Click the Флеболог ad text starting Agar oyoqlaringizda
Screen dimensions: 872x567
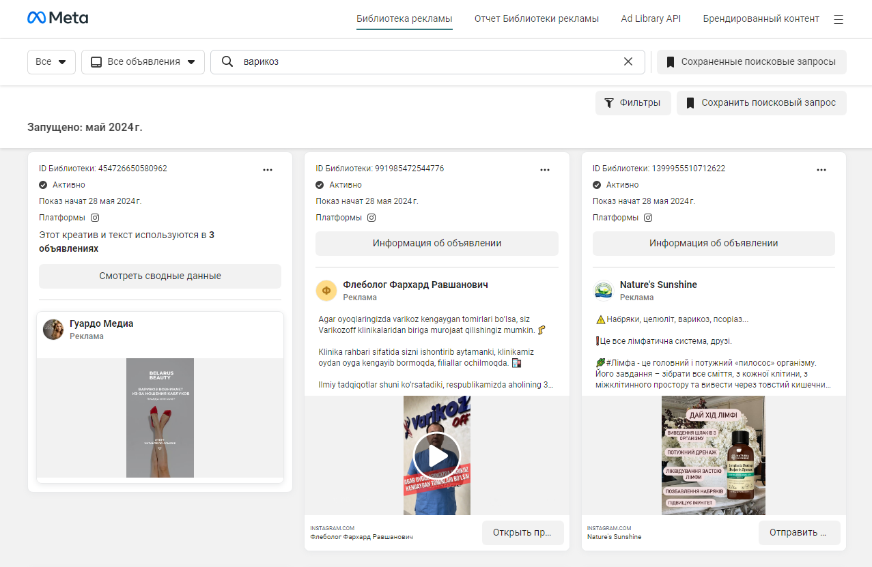432,325
